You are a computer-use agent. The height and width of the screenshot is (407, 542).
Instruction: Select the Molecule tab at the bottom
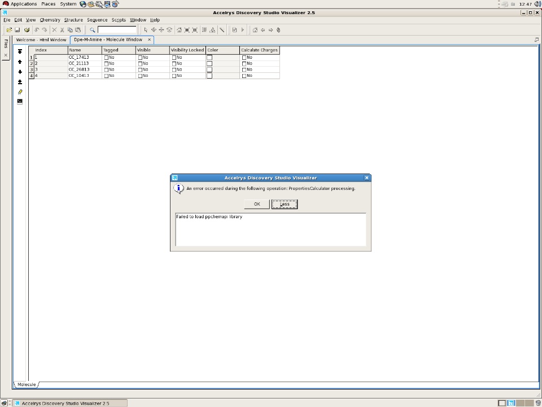pyautogui.click(x=27, y=384)
